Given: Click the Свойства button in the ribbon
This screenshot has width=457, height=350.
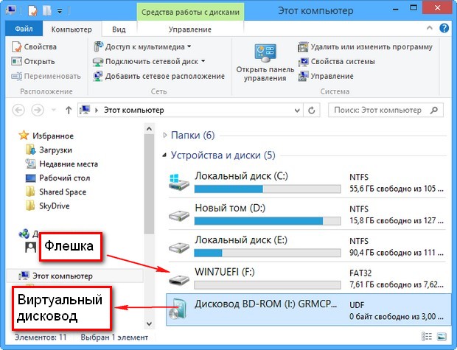Looking at the screenshot, I should pos(34,46).
